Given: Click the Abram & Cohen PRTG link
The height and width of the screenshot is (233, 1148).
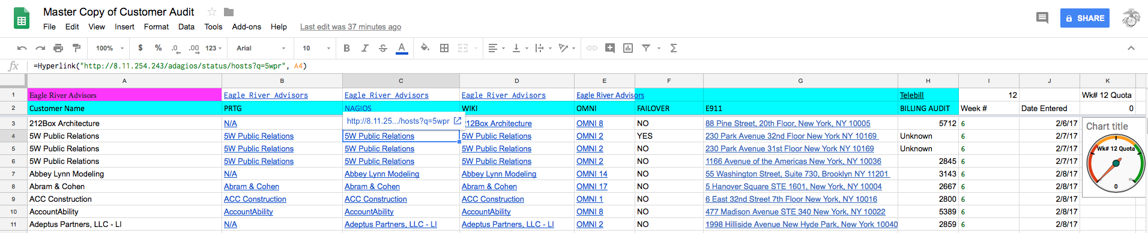Looking at the screenshot, I should tap(252, 186).
